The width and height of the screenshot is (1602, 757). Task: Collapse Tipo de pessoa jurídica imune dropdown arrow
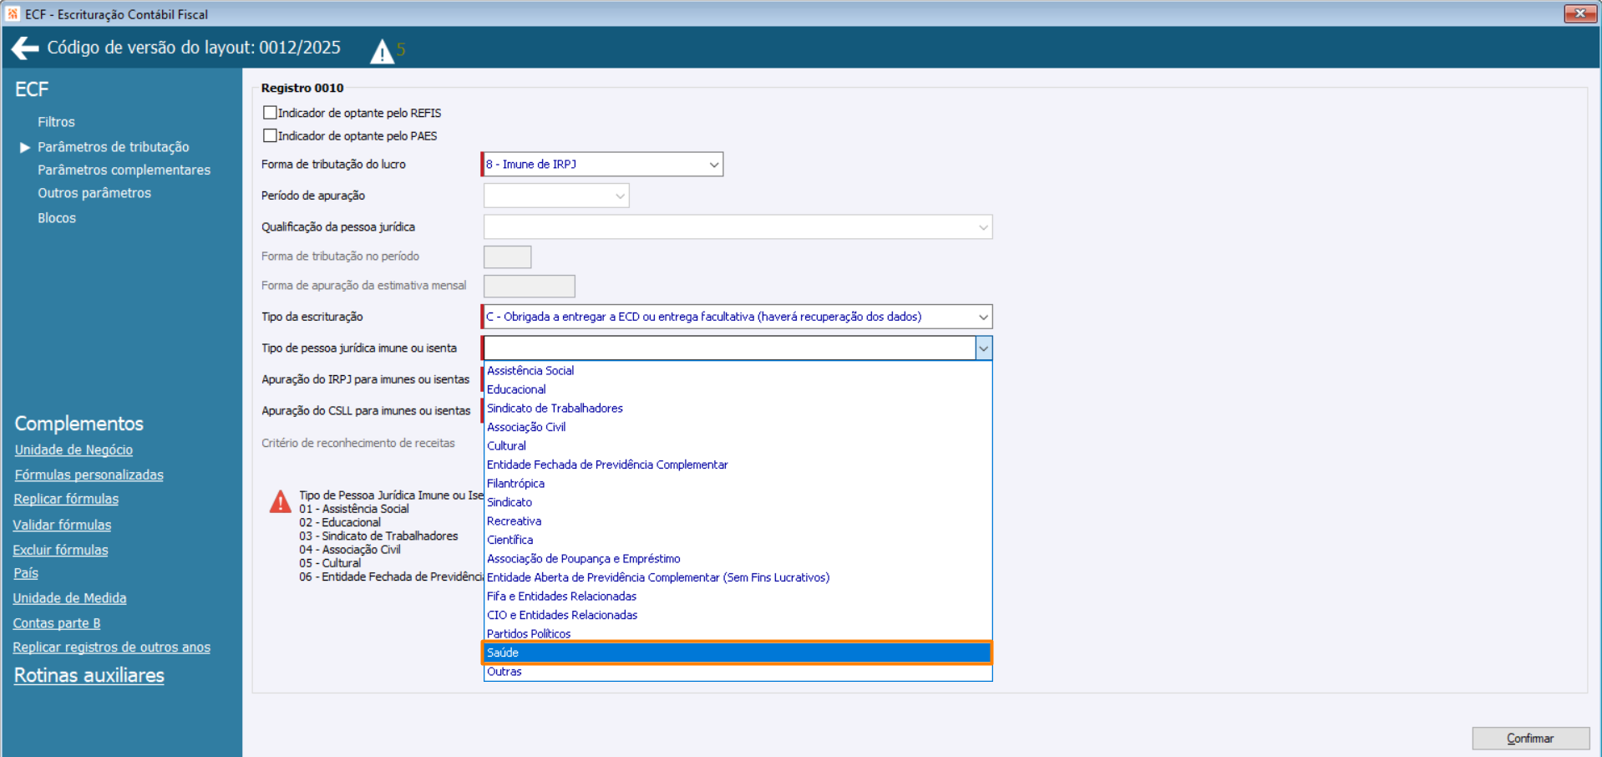point(983,348)
